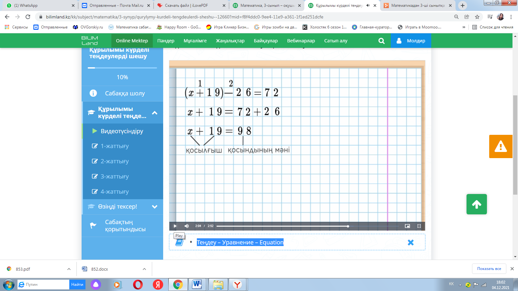Switch to Отправленные - Почта Mail.ru tab

coord(116,5)
